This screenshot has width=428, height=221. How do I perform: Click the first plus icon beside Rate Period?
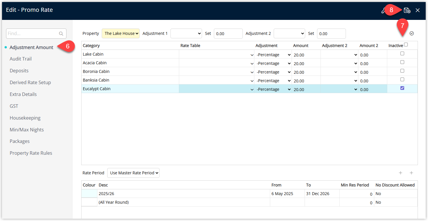coord(401,173)
